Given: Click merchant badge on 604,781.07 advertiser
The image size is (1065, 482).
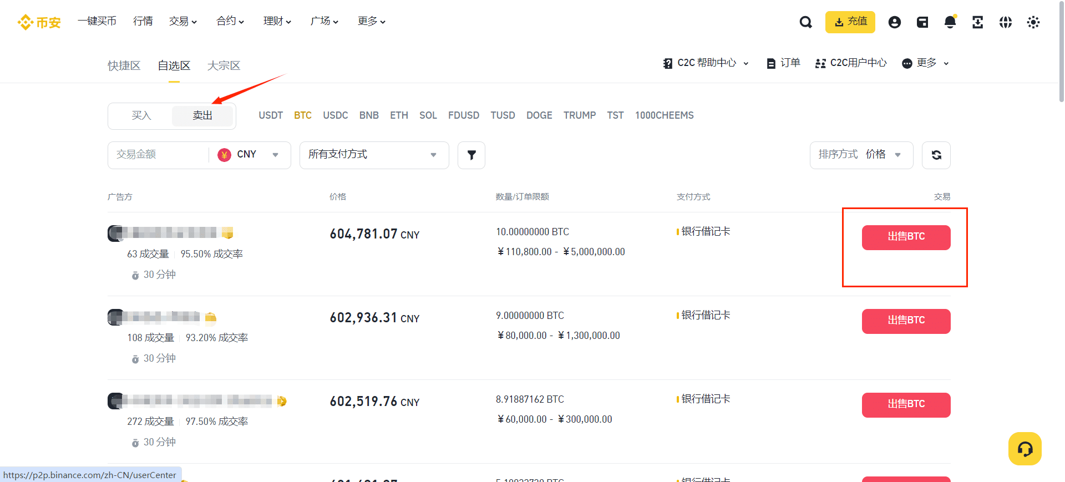Looking at the screenshot, I should pos(227,233).
